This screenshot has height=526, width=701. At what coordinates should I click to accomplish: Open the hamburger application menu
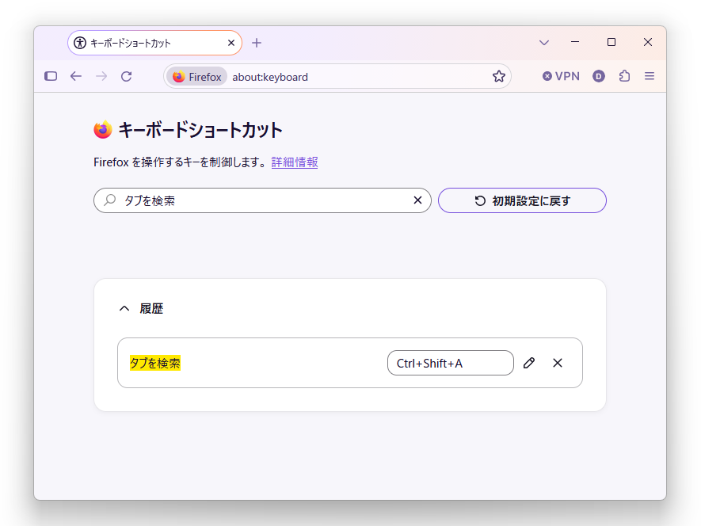[650, 77]
